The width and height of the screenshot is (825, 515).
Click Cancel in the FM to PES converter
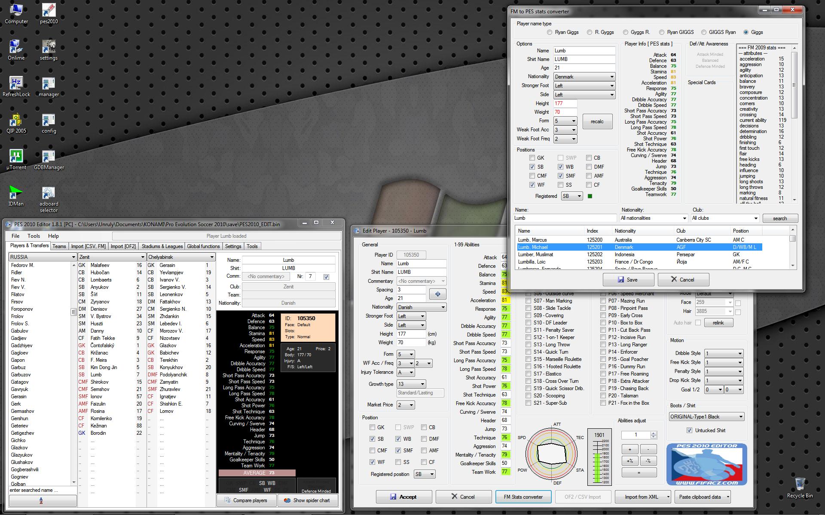tap(683, 279)
